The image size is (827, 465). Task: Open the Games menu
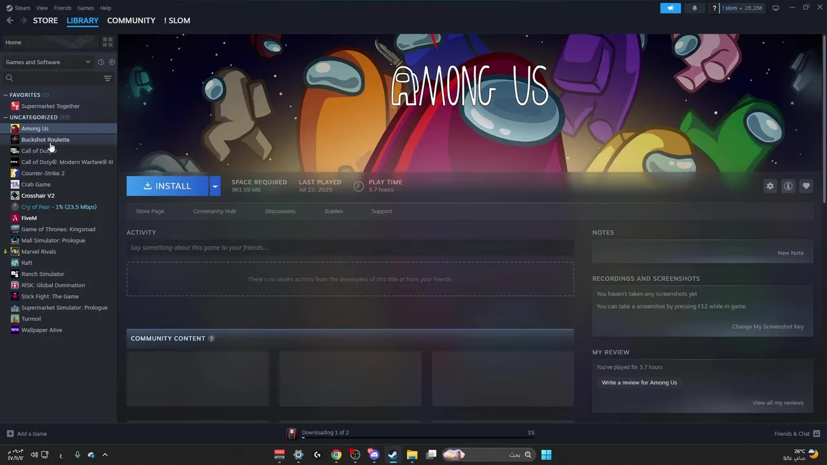click(x=85, y=8)
